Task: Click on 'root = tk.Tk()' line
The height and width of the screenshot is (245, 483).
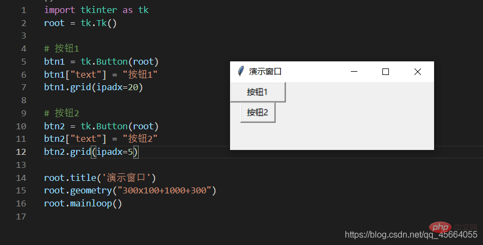Action: click(81, 23)
